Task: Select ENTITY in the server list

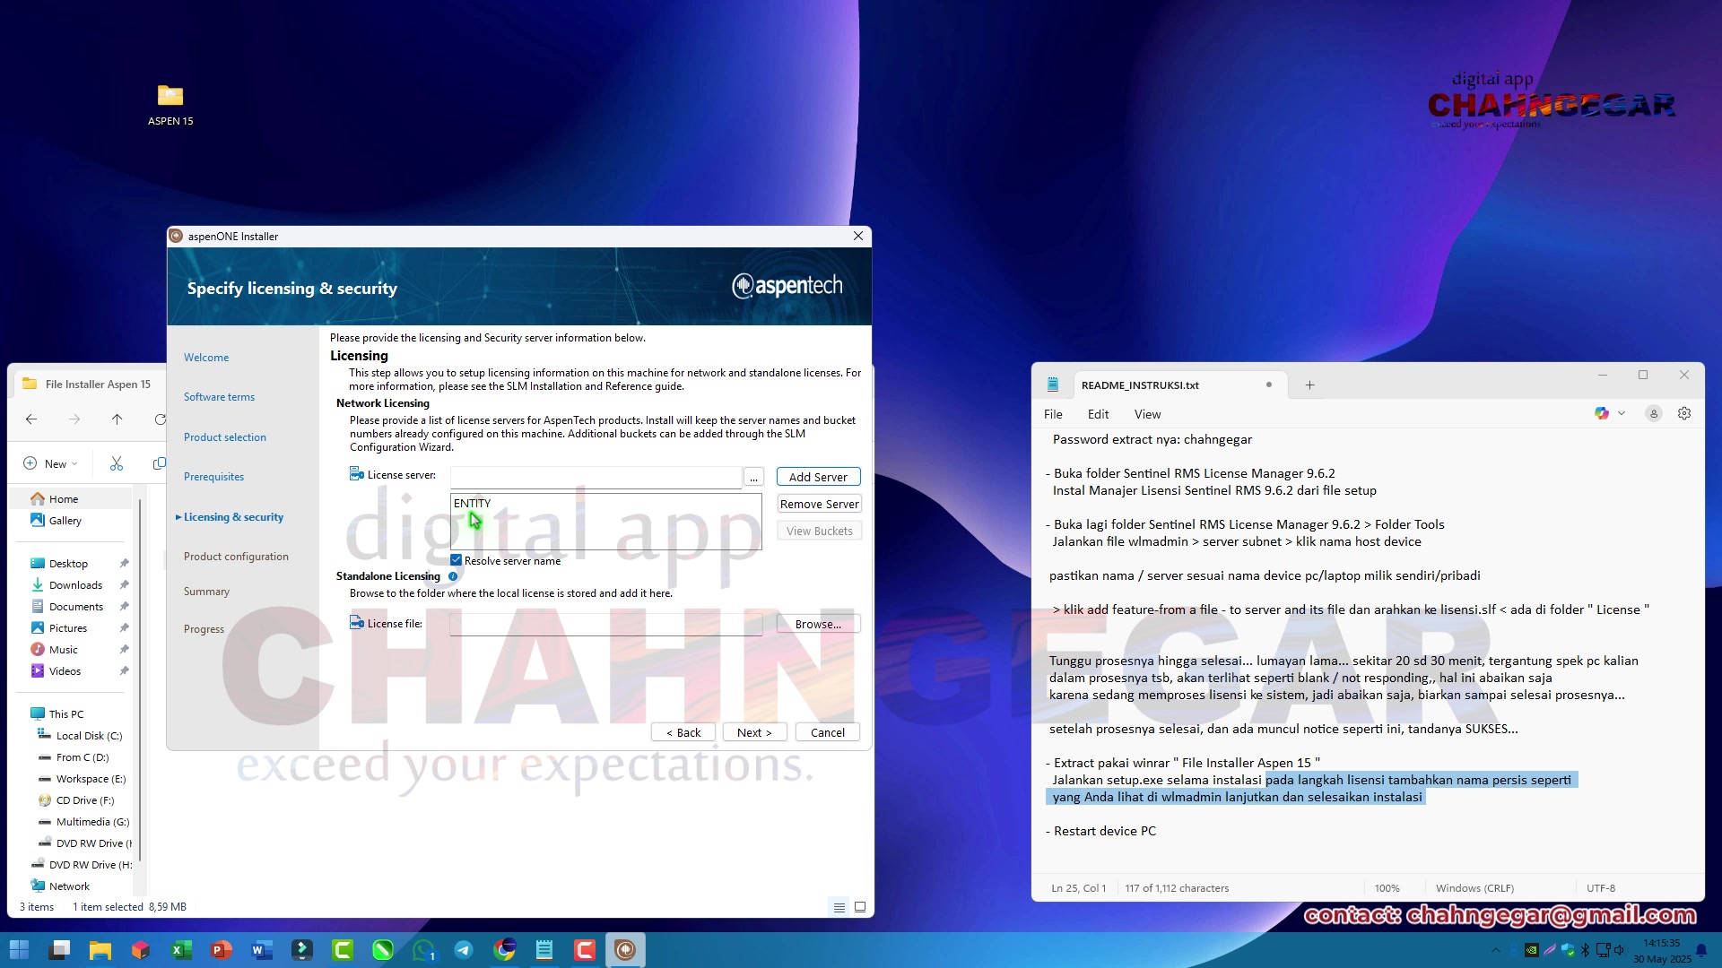Action: (x=472, y=503)
